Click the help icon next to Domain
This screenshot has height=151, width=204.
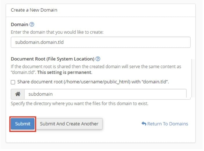click(32, 25)
